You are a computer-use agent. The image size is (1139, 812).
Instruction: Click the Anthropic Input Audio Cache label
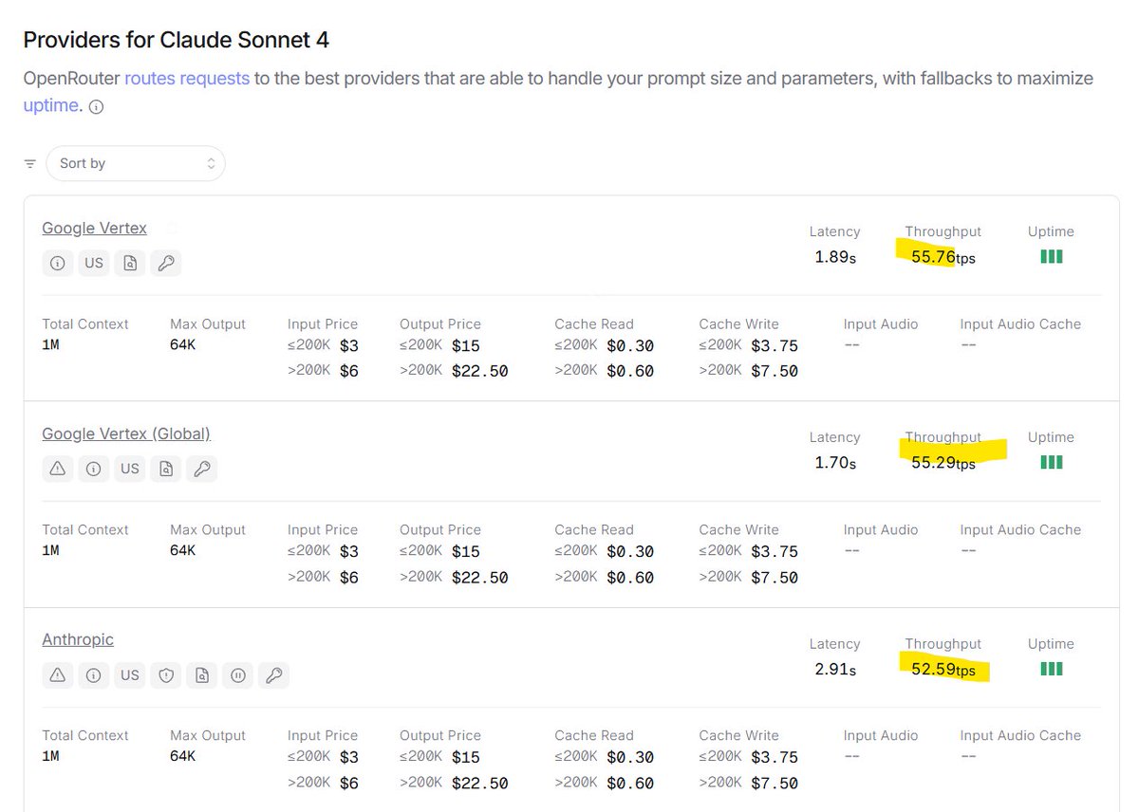pos(1020,735)
